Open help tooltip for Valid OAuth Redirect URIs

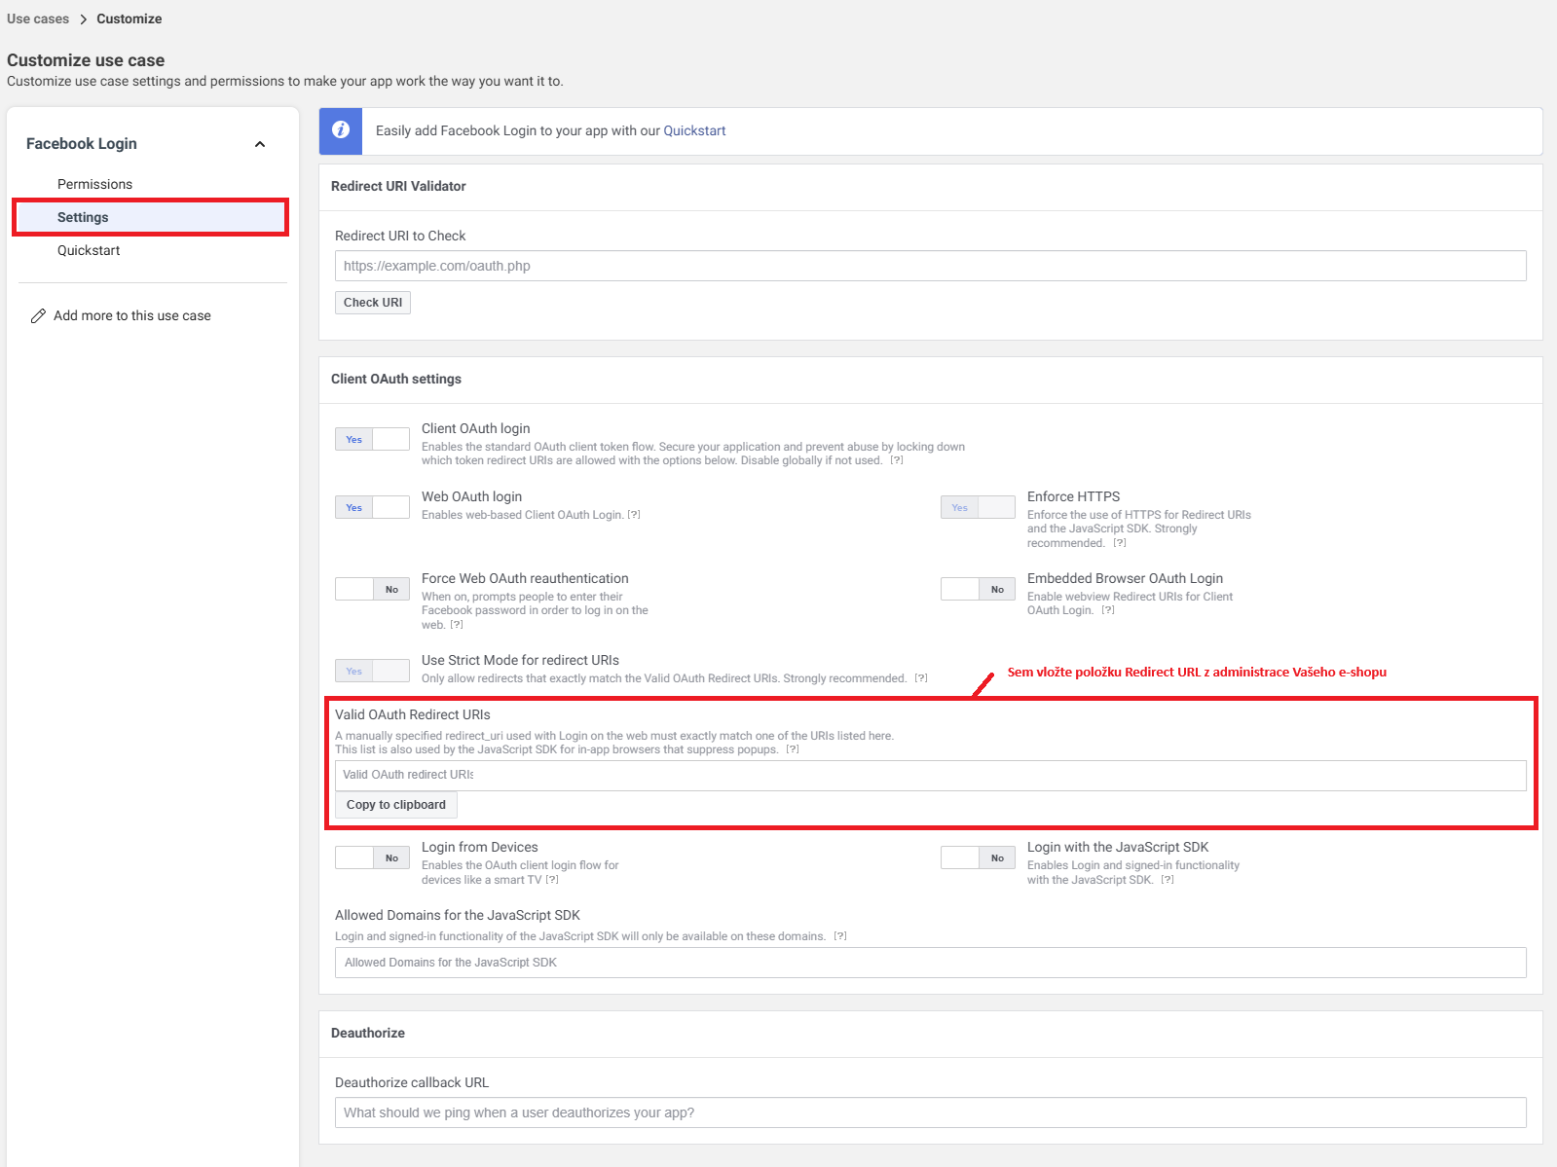tap(793, 749)
